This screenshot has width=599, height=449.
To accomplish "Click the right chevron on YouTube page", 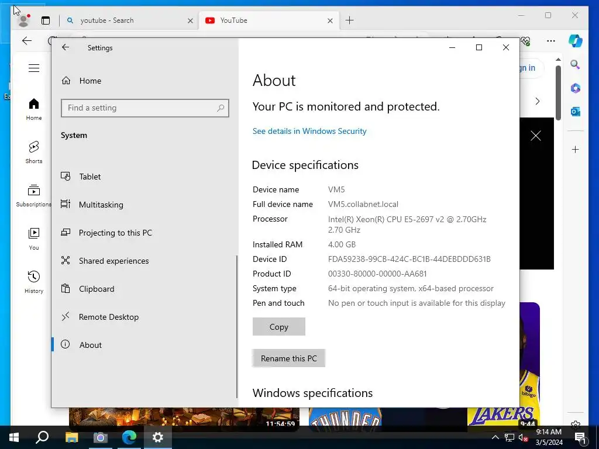I will coord(538,101).
